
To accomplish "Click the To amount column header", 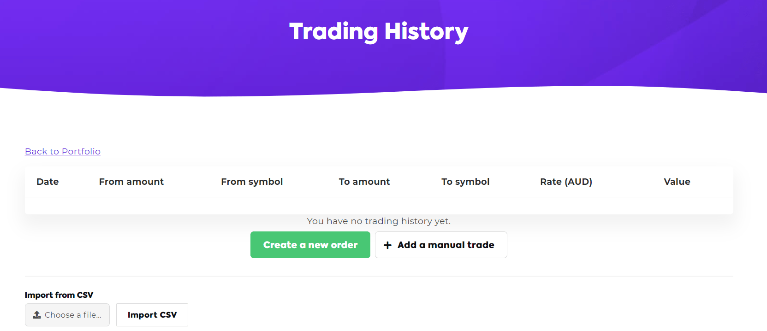I will tap(364, 182).
